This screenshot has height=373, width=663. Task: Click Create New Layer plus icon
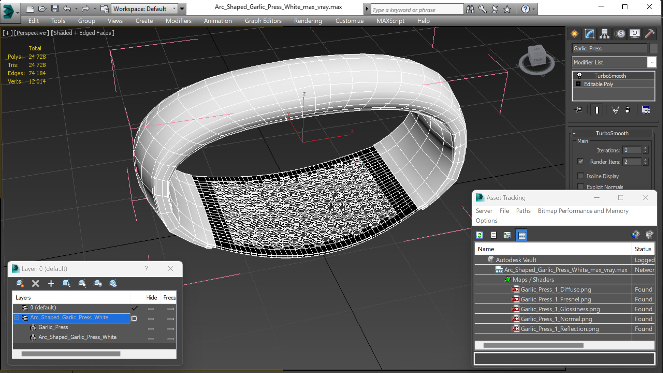(51, 283)
